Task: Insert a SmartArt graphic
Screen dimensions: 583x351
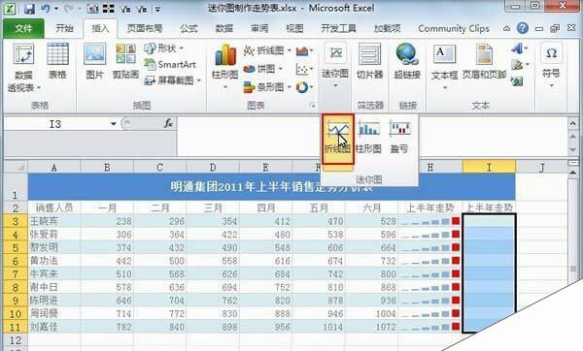Action: 170,65
